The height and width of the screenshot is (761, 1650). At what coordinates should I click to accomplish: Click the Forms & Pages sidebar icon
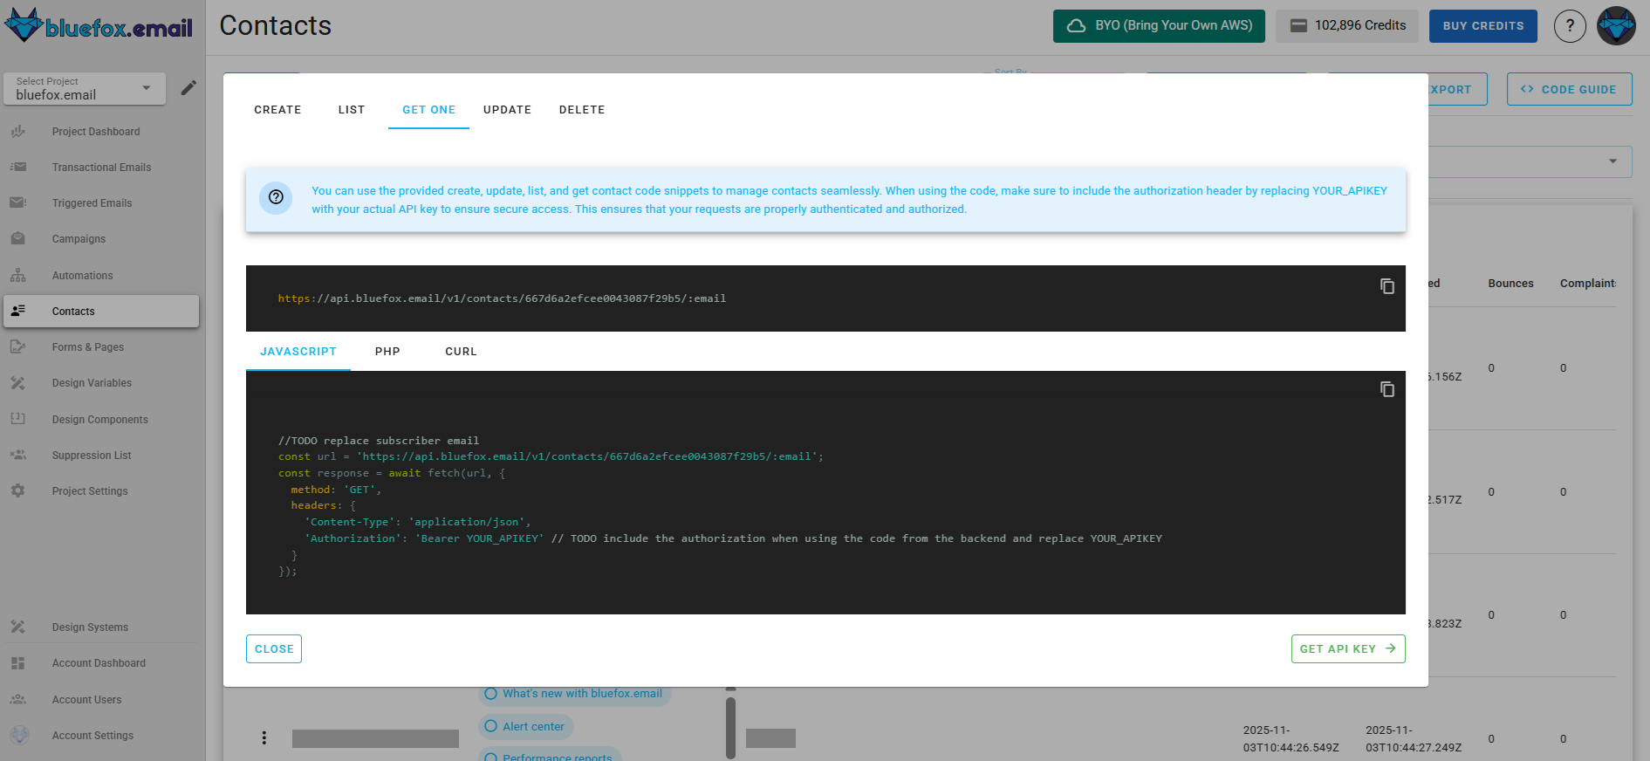point(18,347)
